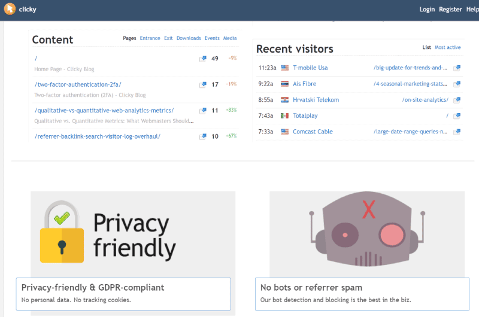Click the Hrvatski Telekom visitor name
The width and height of the screenshot is (479, 317).
(316, 100)
